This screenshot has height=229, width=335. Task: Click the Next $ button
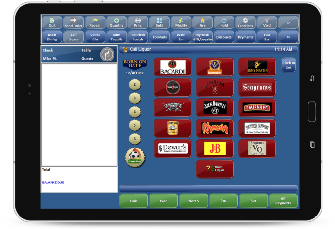point(194,201)
